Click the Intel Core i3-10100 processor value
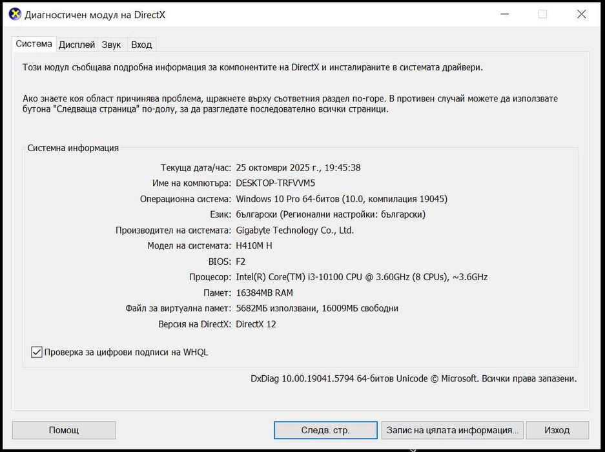Image resolution: width=605 pixels, height=452 pixels. [x=362, y=277]
